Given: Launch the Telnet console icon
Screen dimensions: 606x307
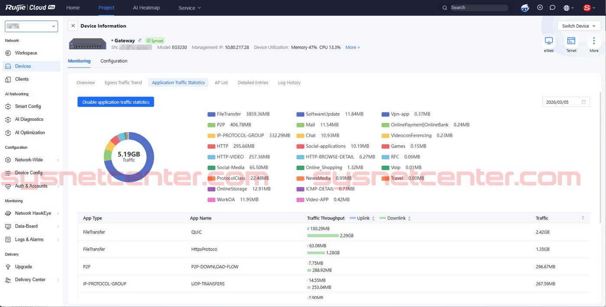Looking at the screenshot, I should click(571, 41).
